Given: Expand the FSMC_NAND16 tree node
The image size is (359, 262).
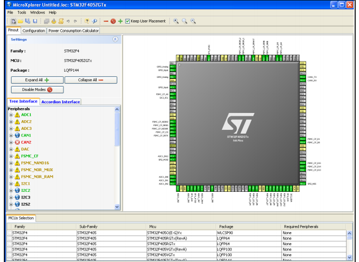Looking at the screenshot, I should (11, 163).
